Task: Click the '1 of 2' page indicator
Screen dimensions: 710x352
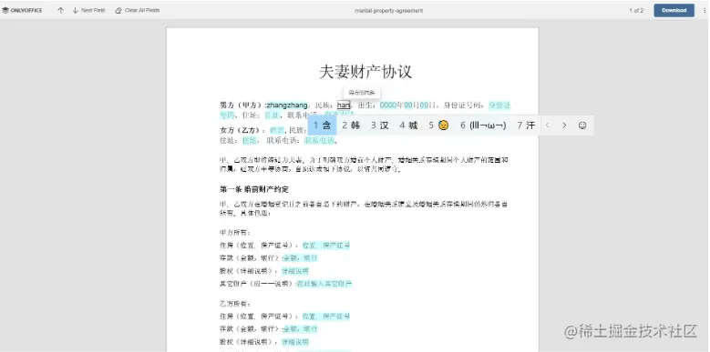Action: click(x=636, y=10)
